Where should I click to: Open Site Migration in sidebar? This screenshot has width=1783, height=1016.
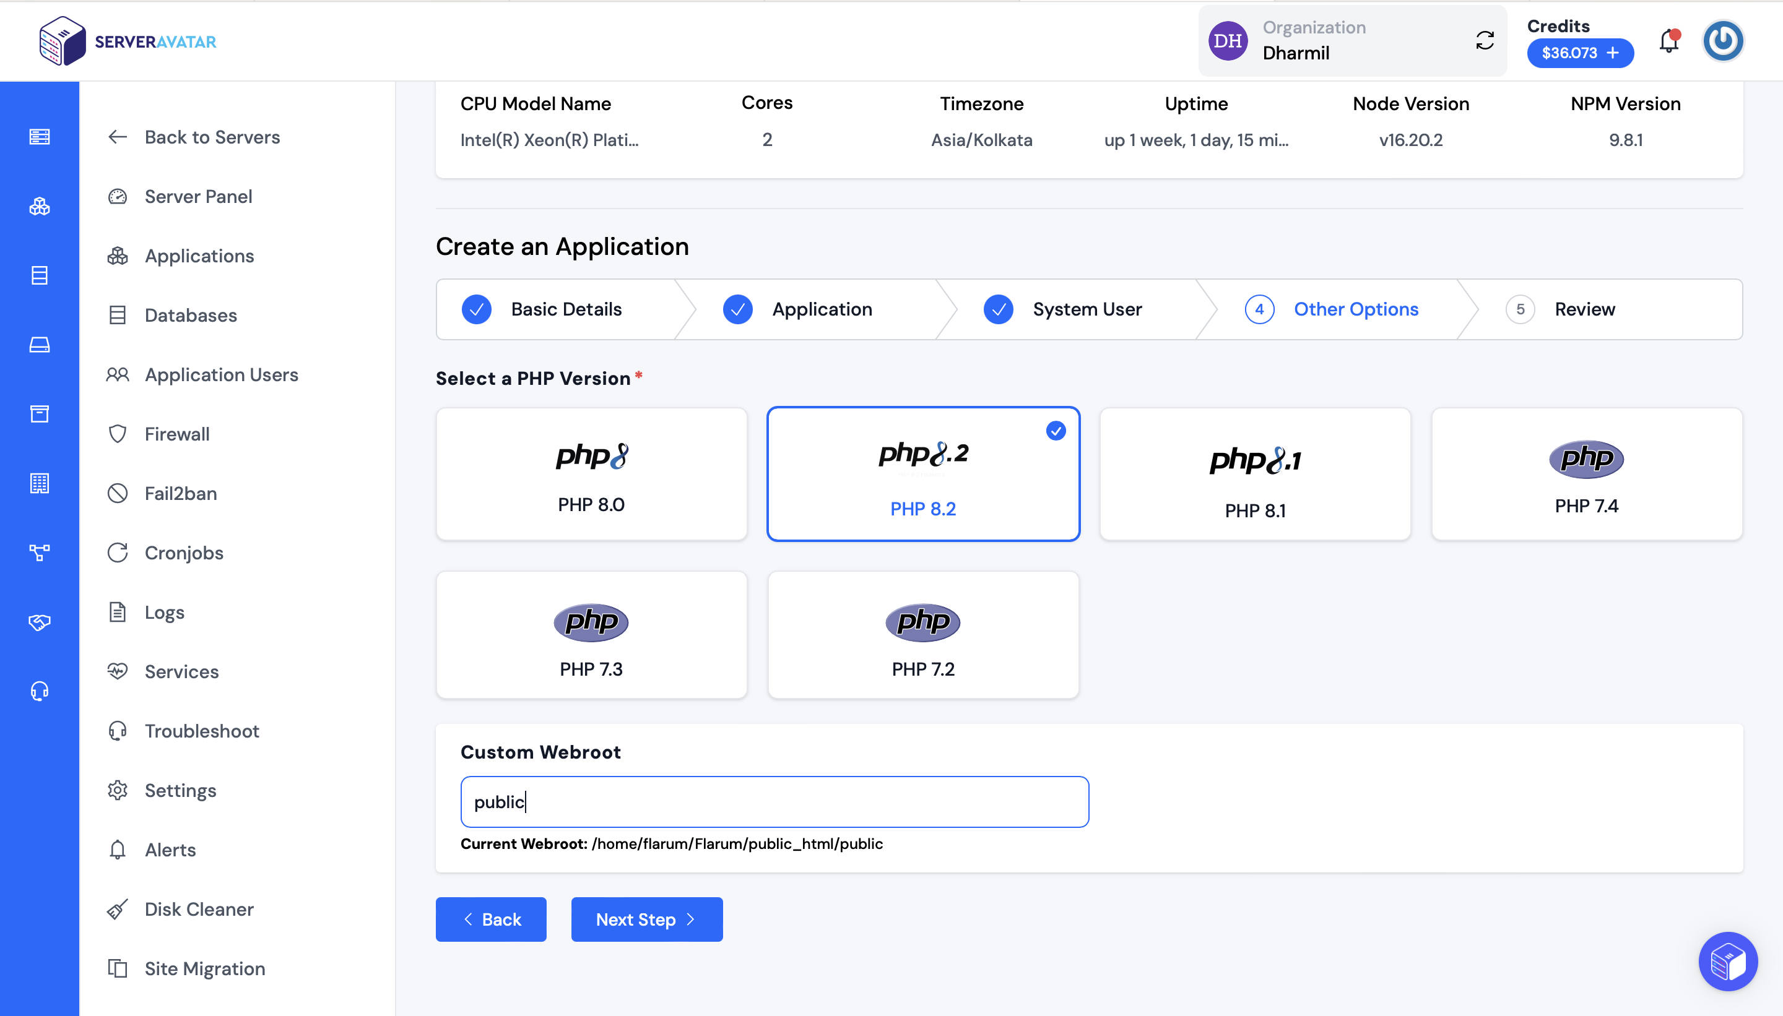pyautogui.click(x=186, y=968)
